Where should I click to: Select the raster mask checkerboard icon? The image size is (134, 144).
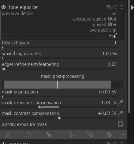pos(109,135)
